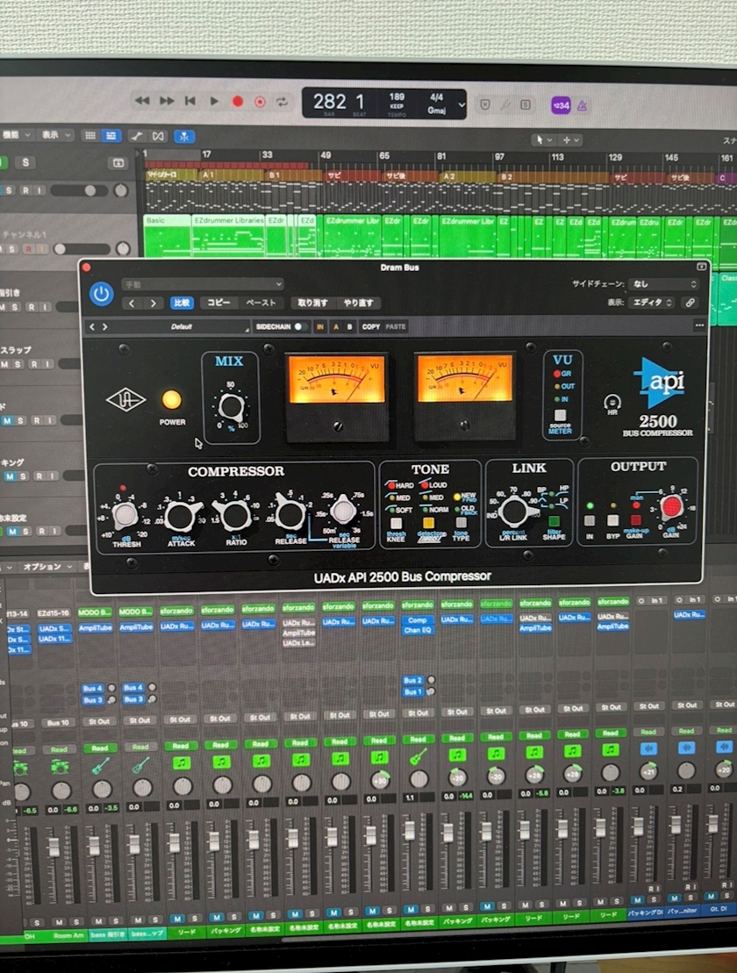Toggle the make-up GAIN button

(x=635, y=520)
